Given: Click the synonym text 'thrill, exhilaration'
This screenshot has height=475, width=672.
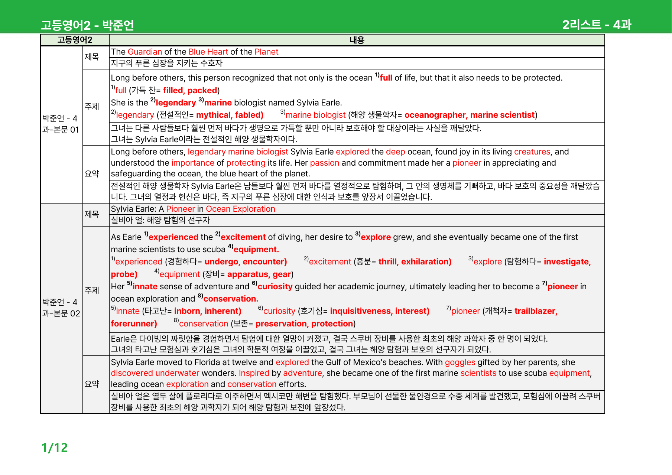Looking at the screenshot, I should tap(415, 261).
